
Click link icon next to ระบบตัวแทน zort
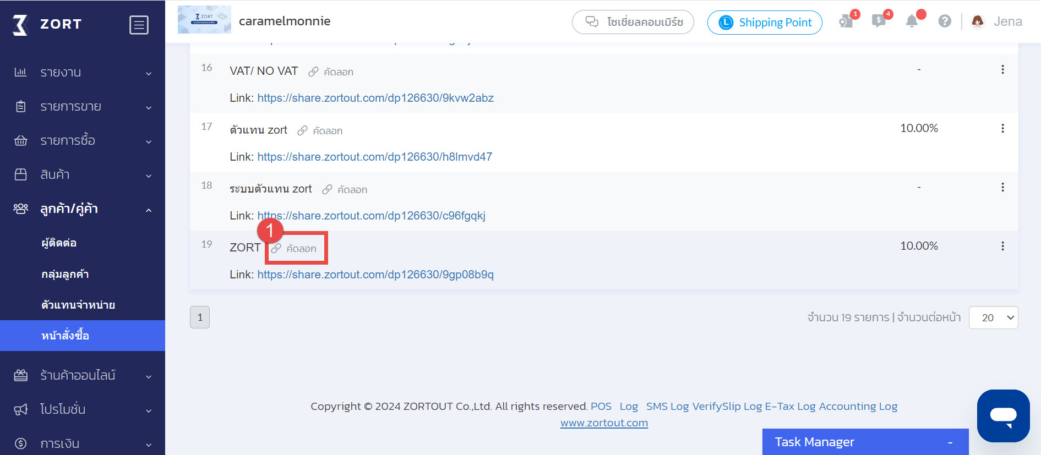[x=327, y=190]
